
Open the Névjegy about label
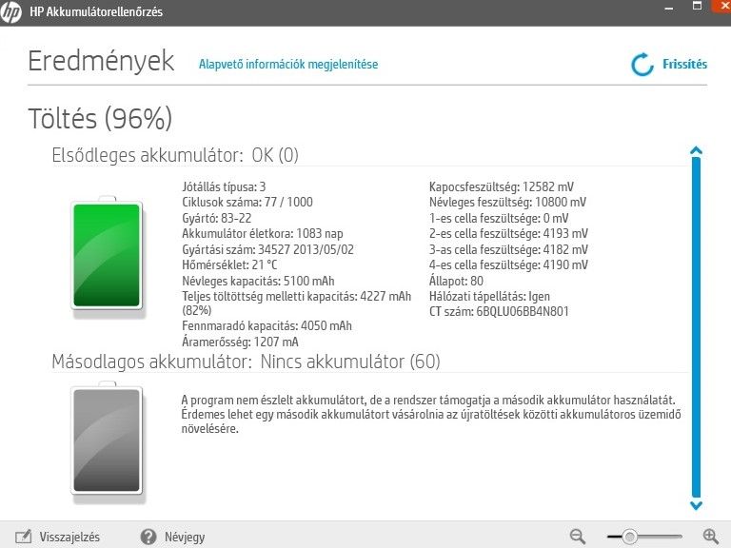185,537
